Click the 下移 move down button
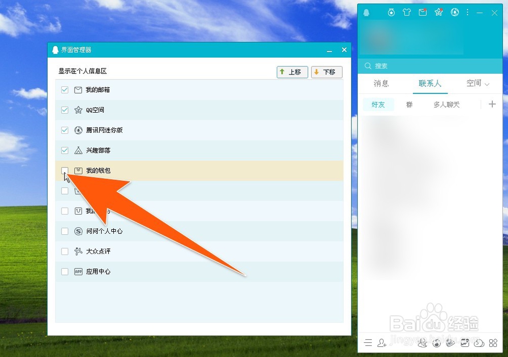 point(327,72)
